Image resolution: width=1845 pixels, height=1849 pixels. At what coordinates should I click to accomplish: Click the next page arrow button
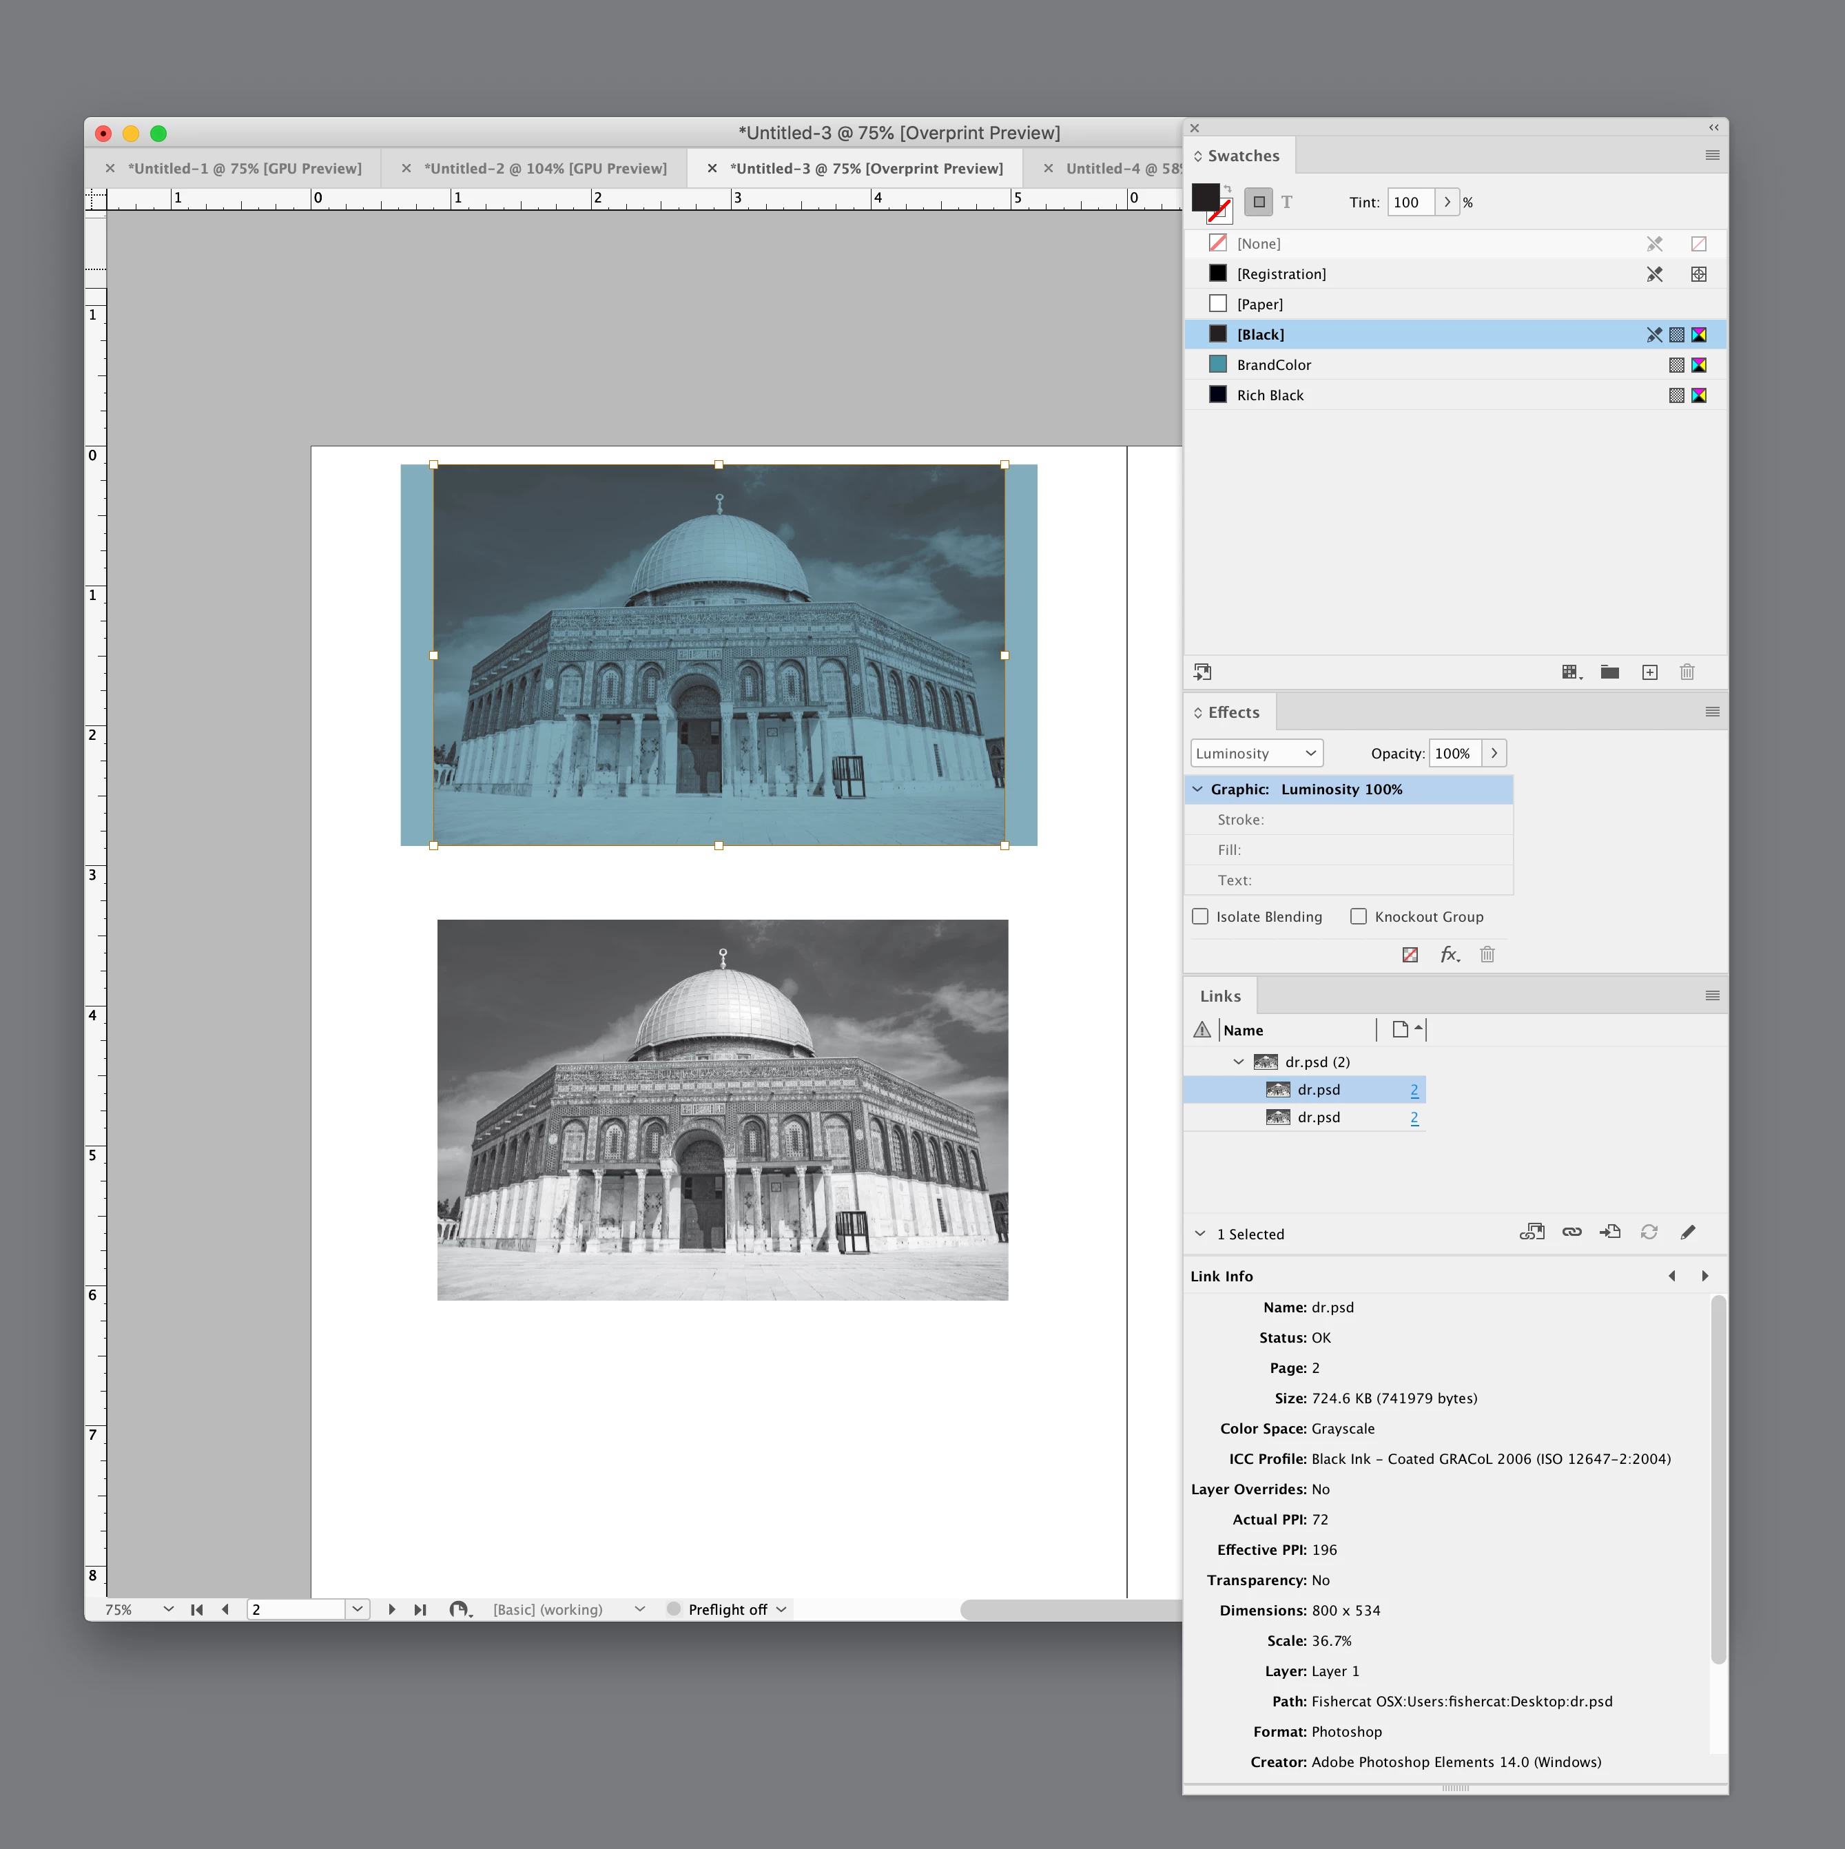pos(391,1609)
